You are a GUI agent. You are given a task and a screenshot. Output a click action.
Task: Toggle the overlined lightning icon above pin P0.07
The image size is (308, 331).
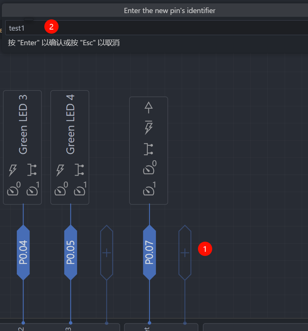pos(149,127)
